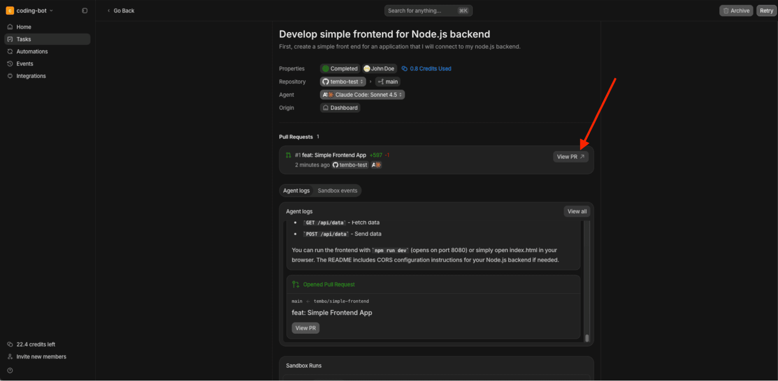Screen dimensions: 778x381
Task: Select the Automations sidebar icon
Action: pyautogui.click(x=10, y=51)
